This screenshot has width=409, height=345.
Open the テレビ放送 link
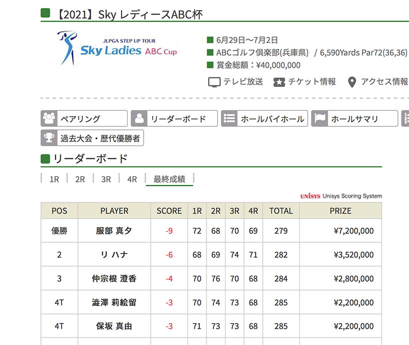[243, 82]
